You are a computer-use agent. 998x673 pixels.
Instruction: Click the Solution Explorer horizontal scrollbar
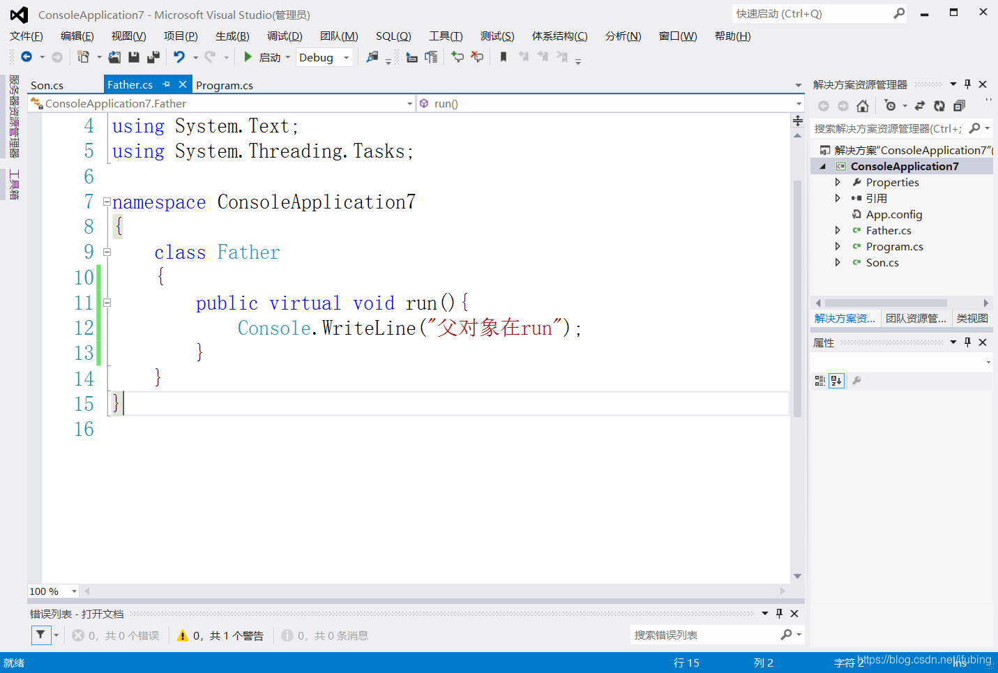tap(886, 303)
